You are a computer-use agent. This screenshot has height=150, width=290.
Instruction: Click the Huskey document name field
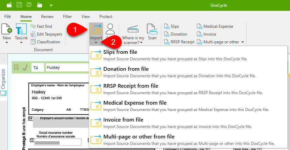67,68
